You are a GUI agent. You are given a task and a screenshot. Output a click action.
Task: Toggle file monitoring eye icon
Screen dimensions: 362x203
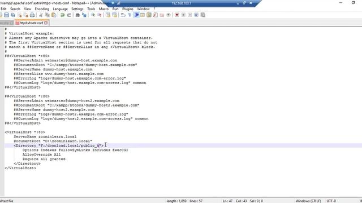(x=169, y=15)
